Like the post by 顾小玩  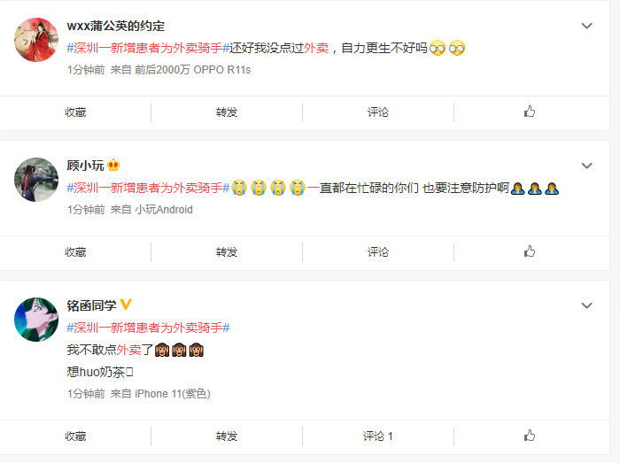pyautogui.click(x=530, y=251)
